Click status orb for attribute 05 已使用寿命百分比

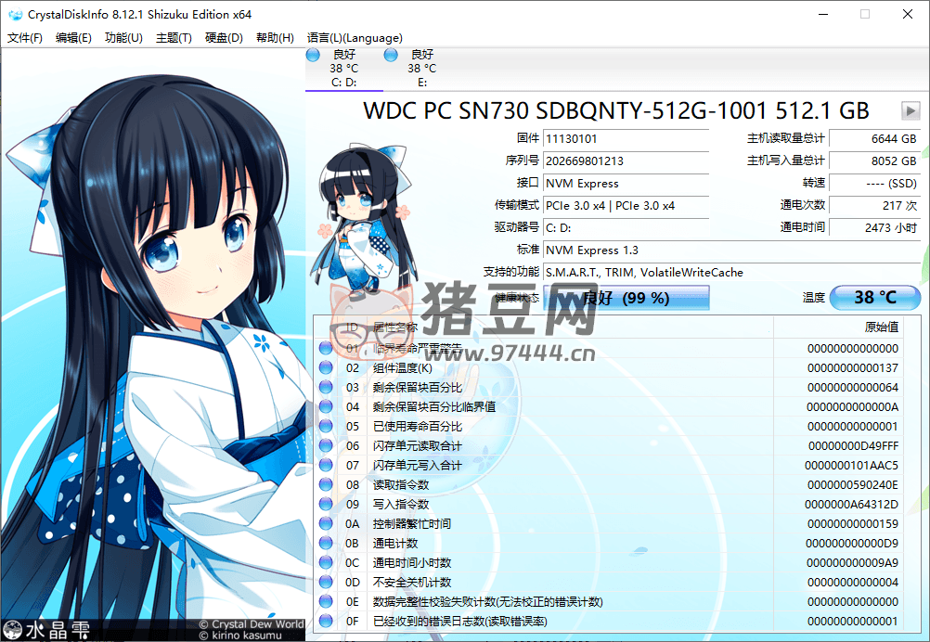[x=326, y=426]
